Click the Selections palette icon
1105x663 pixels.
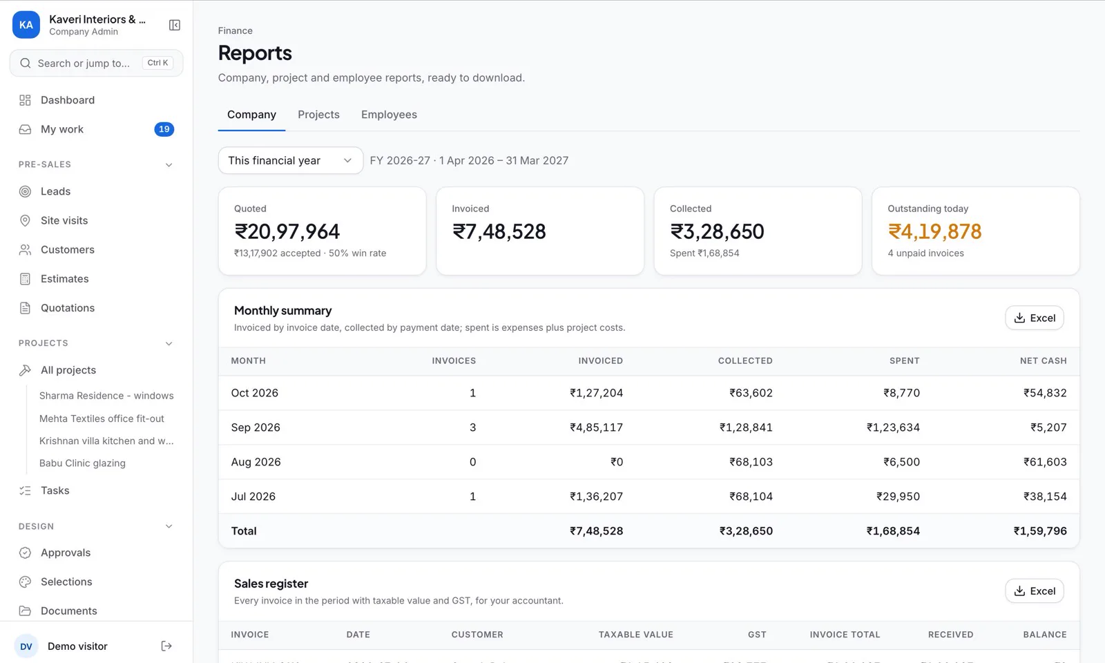26,582
